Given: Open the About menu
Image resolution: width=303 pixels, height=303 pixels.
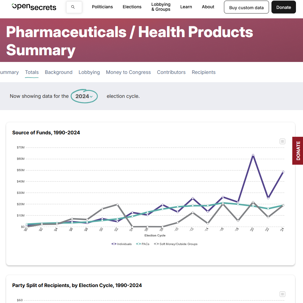Looking at the screenshot, I should 208,7.
